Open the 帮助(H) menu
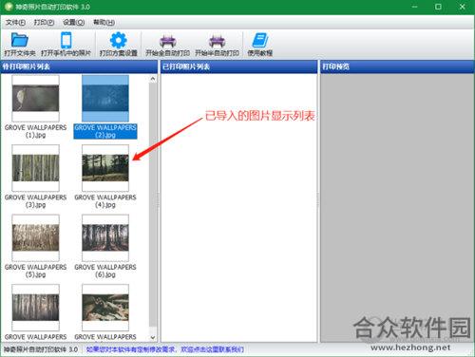Viewport: 475px width, 357px height. click(104, 23)
